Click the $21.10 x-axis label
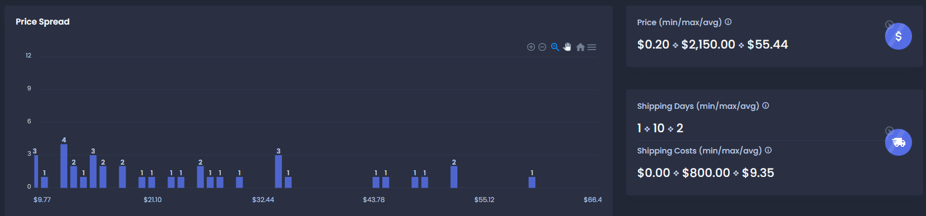 152,200
